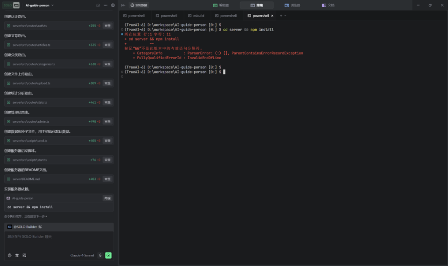Click the # context hashtag icon
The height and width of the screenshot is (266, 448).
[x=17, y=255]
